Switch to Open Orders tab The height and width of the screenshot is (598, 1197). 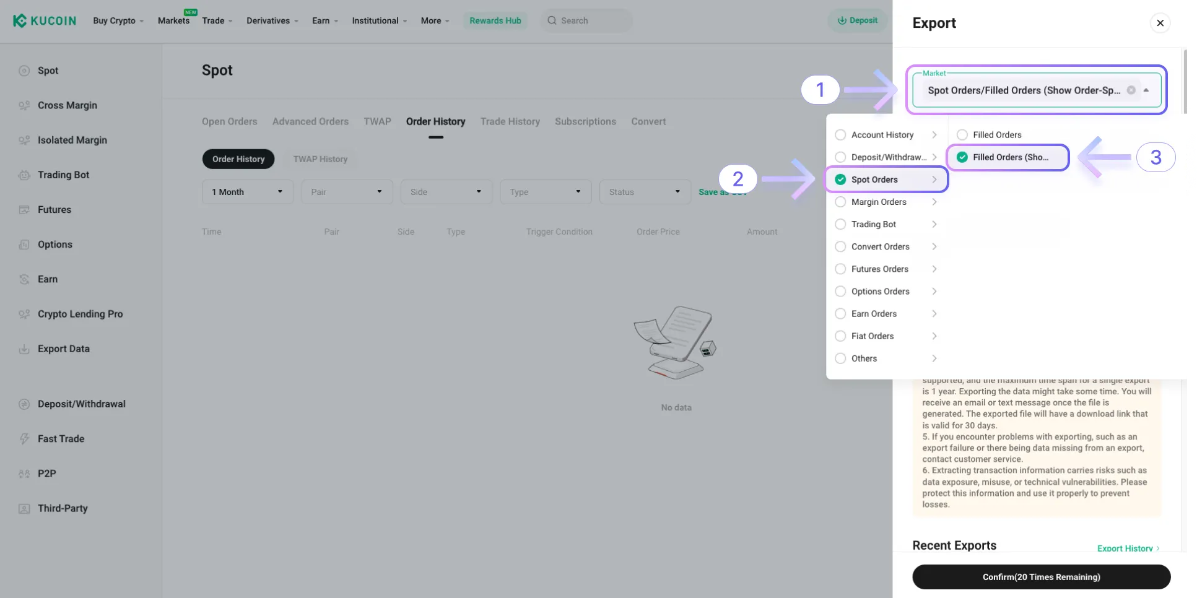(229, 121)
